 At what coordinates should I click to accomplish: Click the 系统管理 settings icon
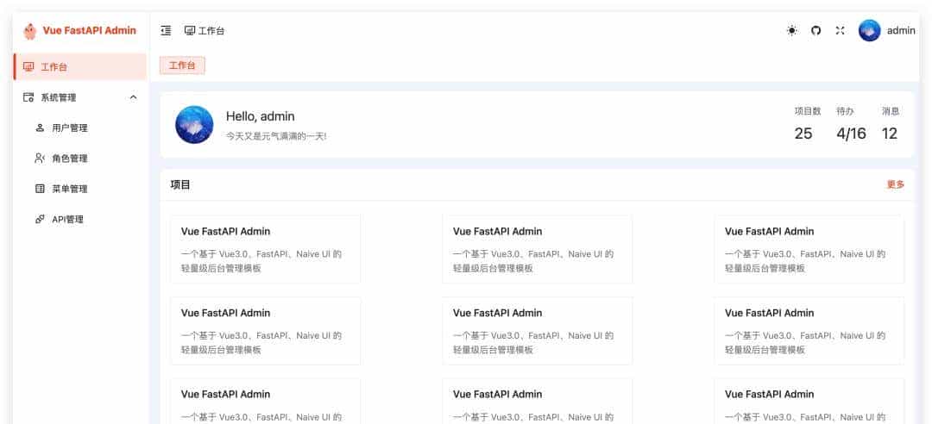point(28,97)
